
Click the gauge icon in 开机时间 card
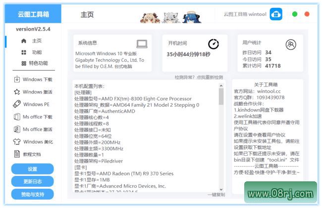pos(214,44)
